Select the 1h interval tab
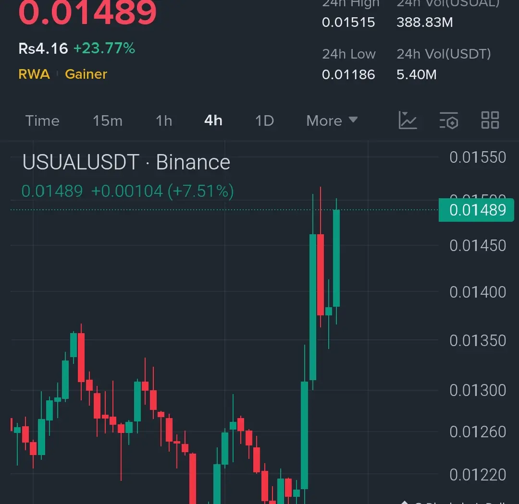Viewport: 519px width, 504px height. (164, 120)
